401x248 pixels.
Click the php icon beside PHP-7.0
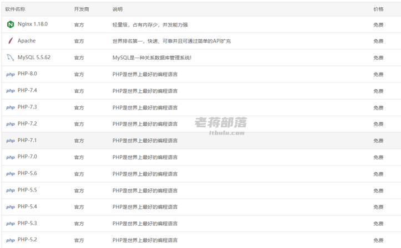11,157
